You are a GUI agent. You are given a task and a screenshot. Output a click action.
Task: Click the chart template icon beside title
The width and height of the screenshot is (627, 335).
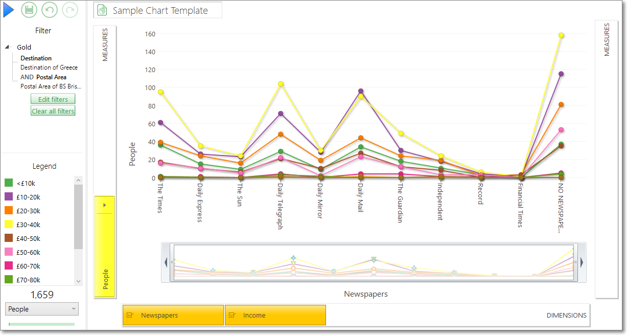[102, 10]
